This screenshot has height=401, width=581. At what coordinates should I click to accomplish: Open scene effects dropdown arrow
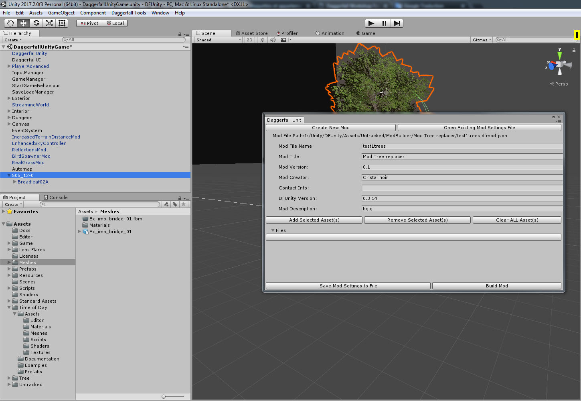tap(291, 40)
